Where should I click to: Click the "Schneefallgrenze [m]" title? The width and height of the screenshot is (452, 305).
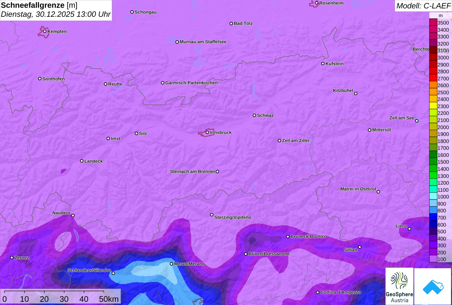[x=39, y=5]
